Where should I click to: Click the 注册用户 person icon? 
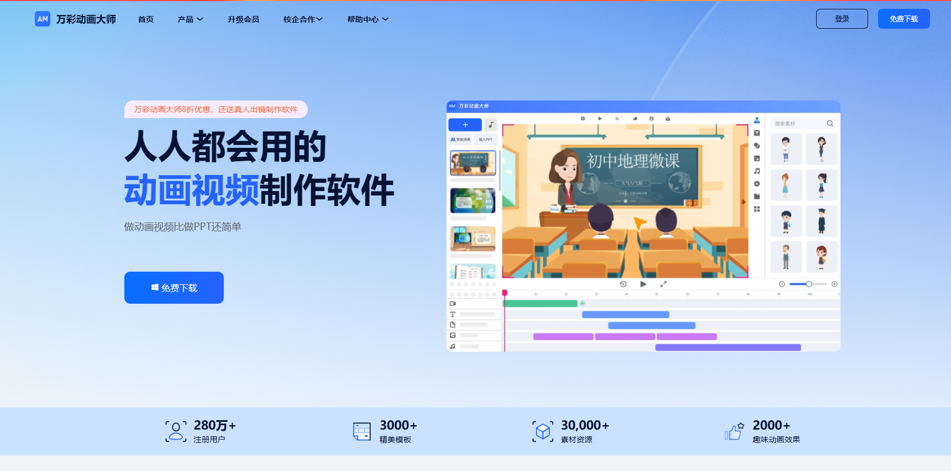pyautogui.click(x=176, y=431)
